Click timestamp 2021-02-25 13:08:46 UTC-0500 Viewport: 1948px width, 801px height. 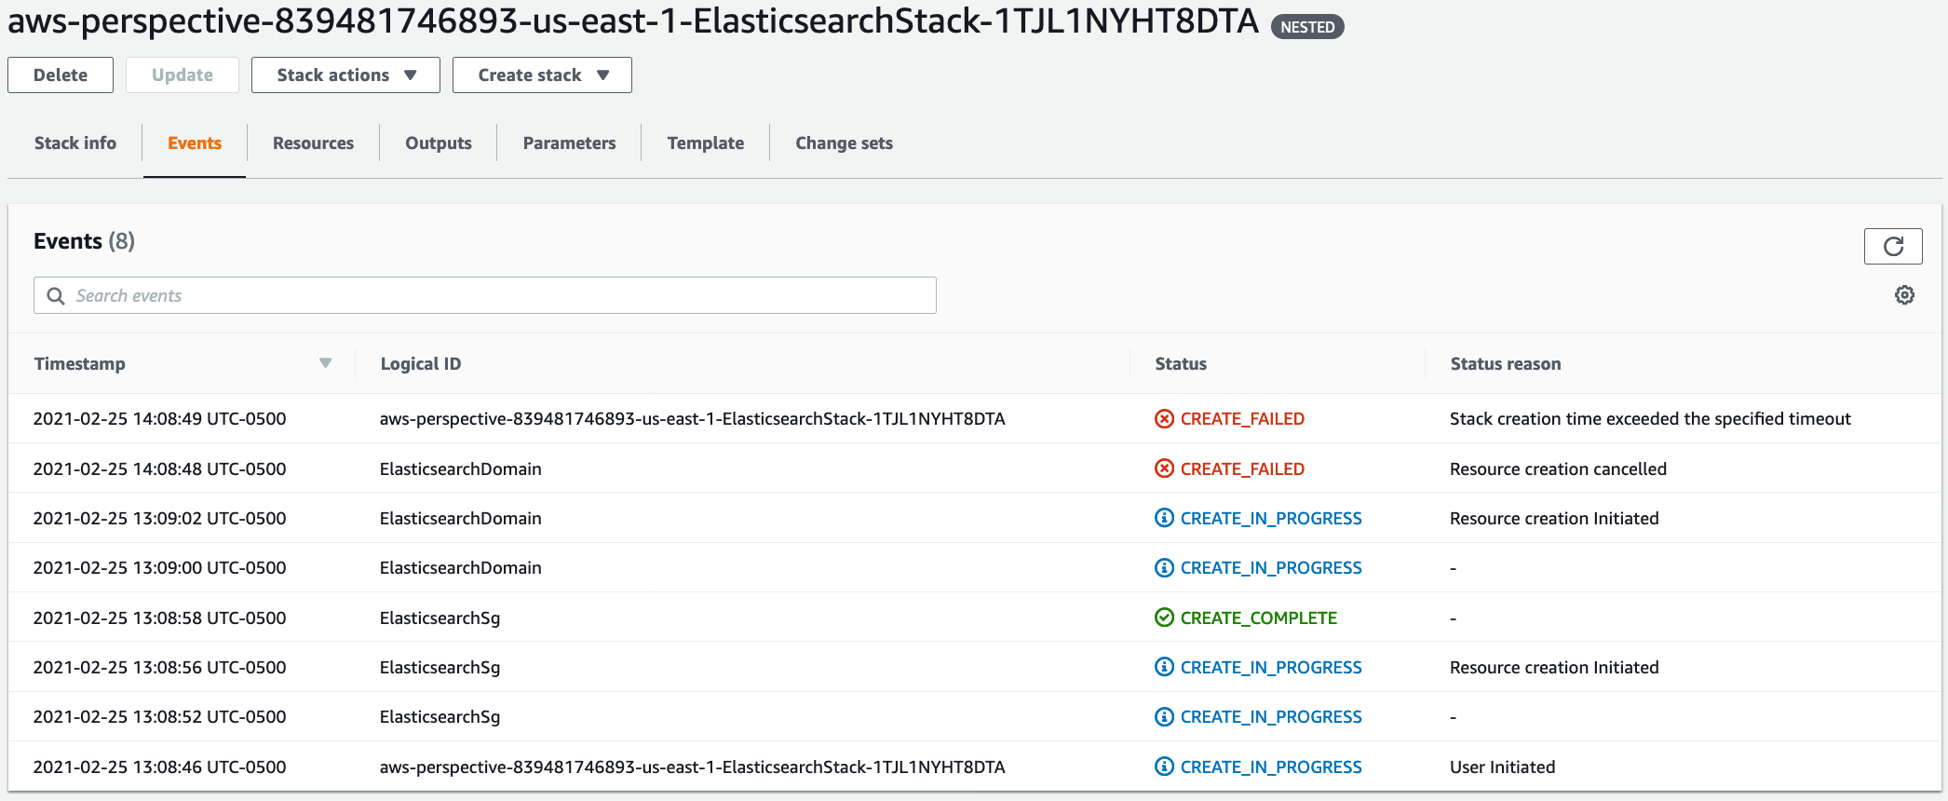(159, 767)
